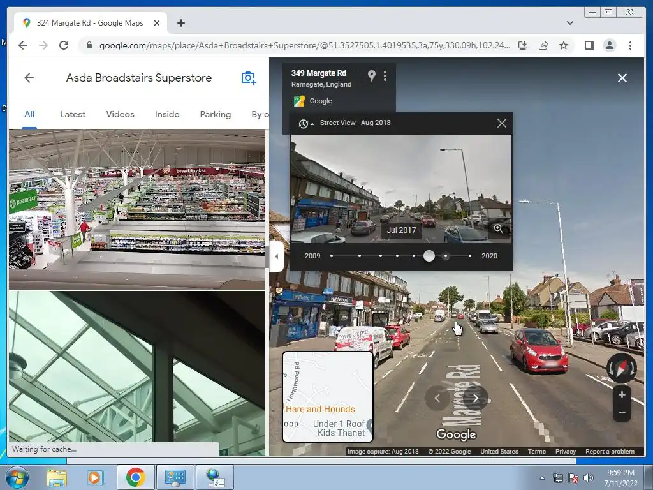Click the location pin icon beside 349 Margate Rd
The width and height of the screenshot is (653, 490).
[372, 76]
